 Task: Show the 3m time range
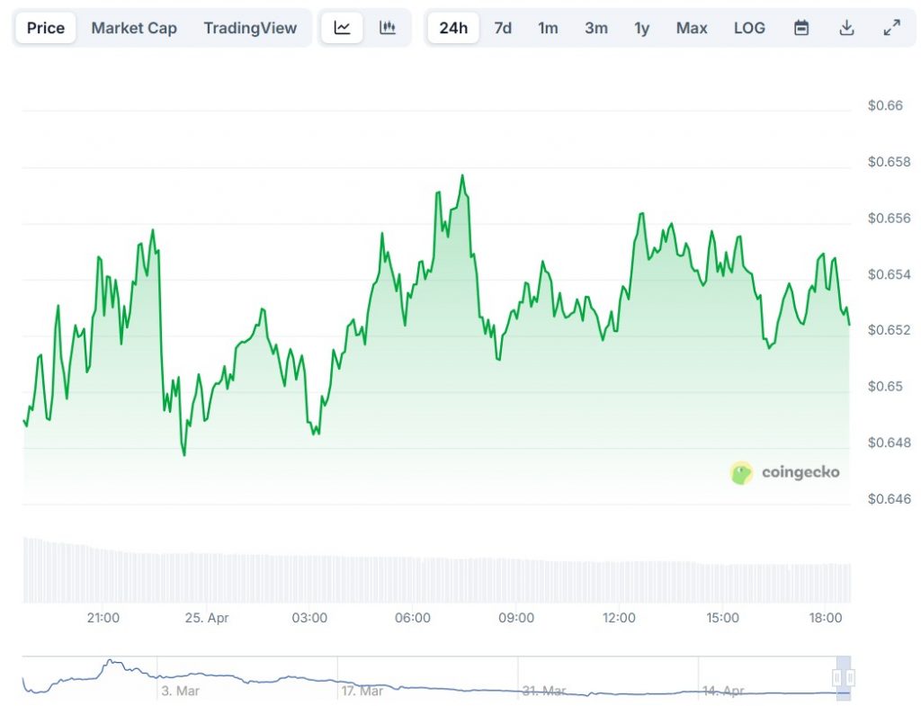[x=595, y=28]
